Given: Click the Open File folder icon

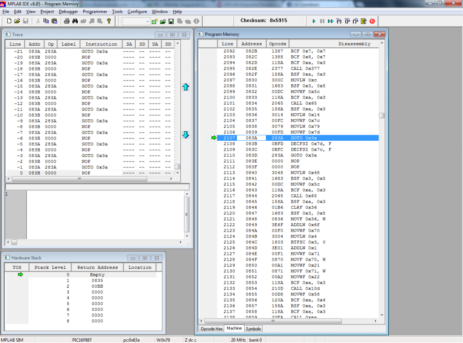Looking at the screenshot, I should (x=17, y=21).
